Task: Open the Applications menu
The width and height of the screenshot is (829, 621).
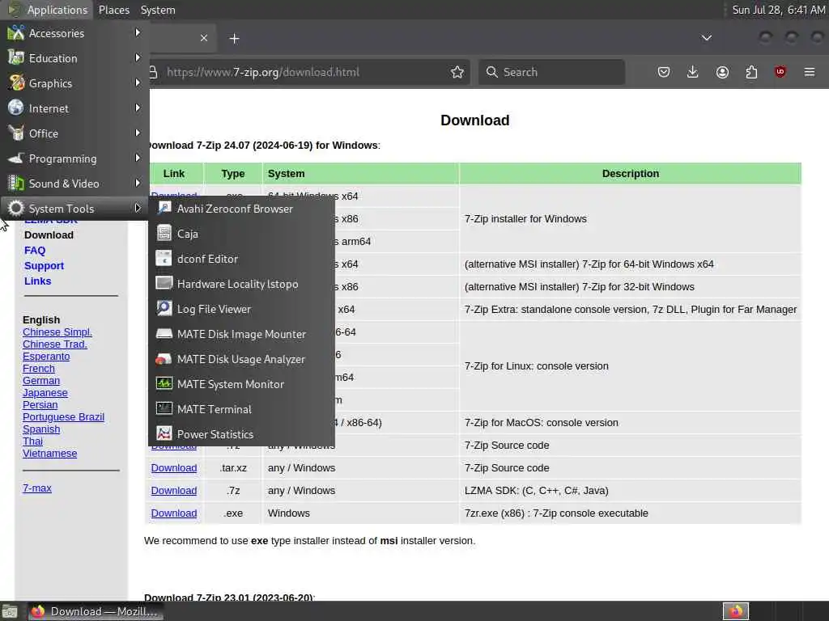Action: pos(48,10)
